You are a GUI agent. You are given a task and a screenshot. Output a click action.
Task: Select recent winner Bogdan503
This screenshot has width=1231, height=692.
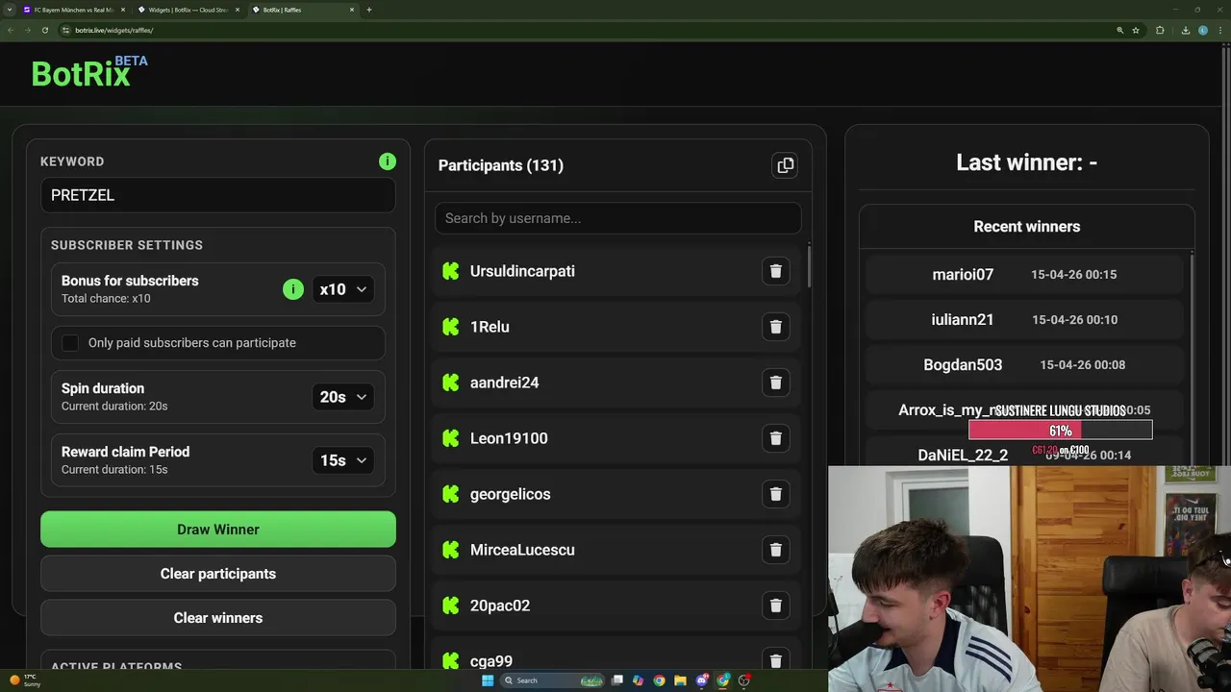click(1024, 364)
